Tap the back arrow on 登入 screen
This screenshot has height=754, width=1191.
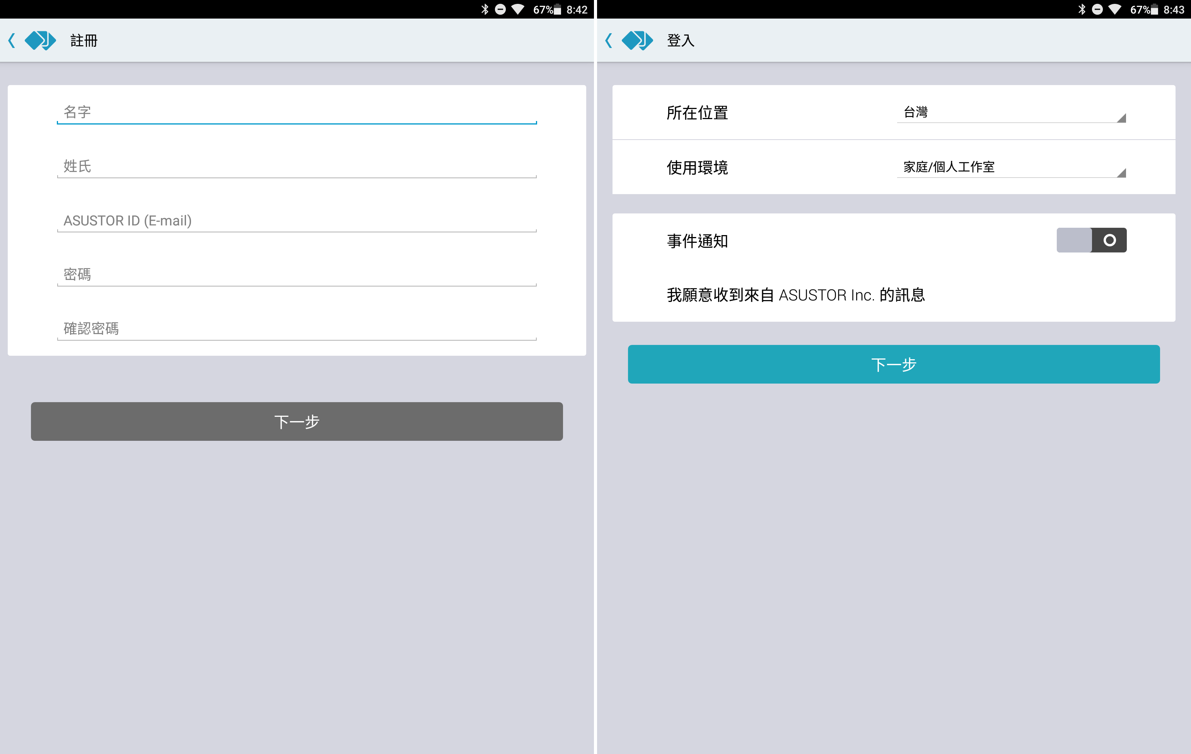point(609,41)
